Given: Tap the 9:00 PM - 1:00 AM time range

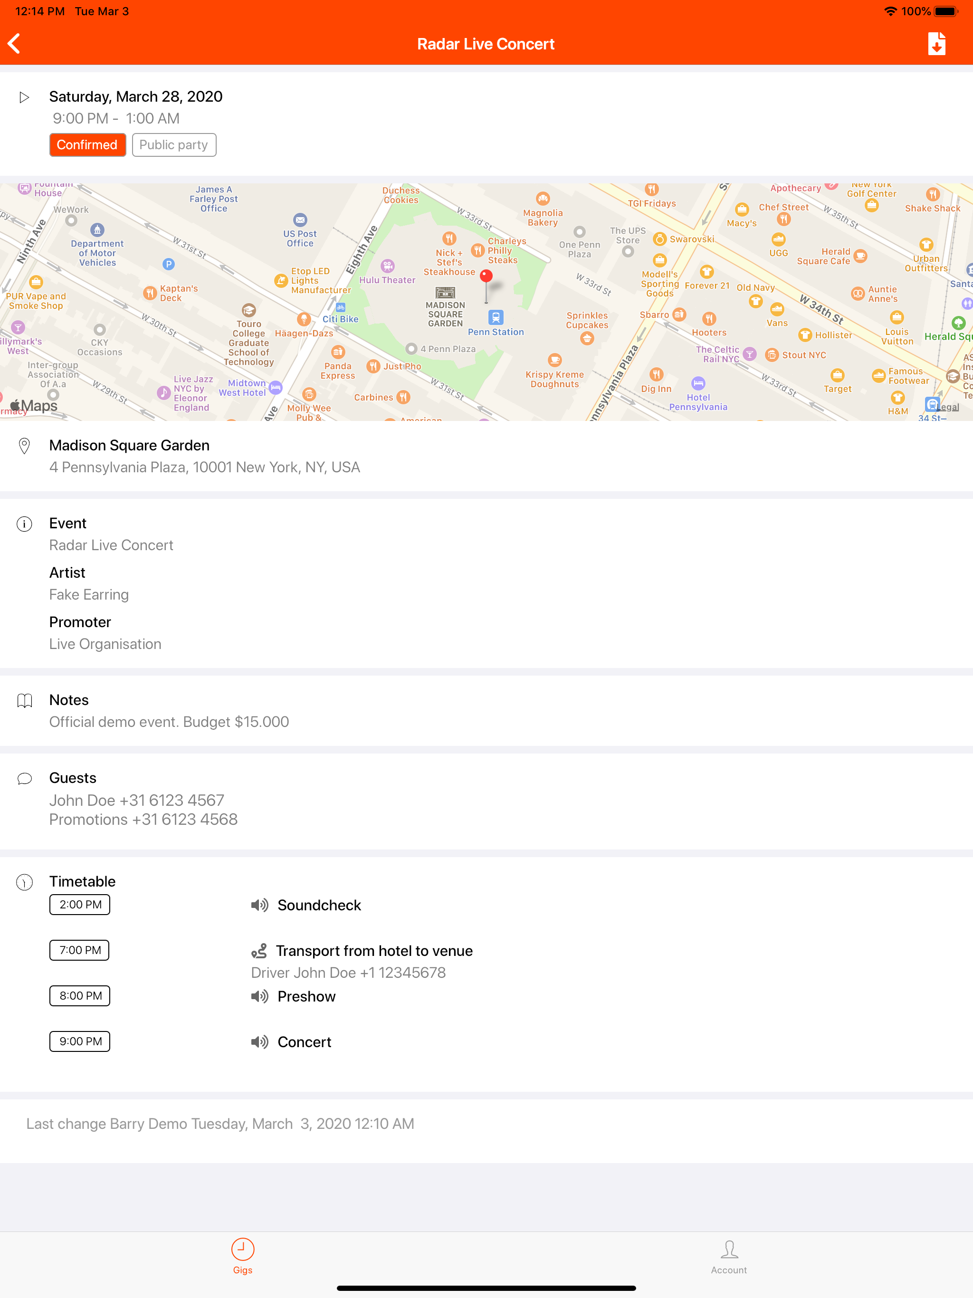Looking at the screenshot, I should point(116,118).
